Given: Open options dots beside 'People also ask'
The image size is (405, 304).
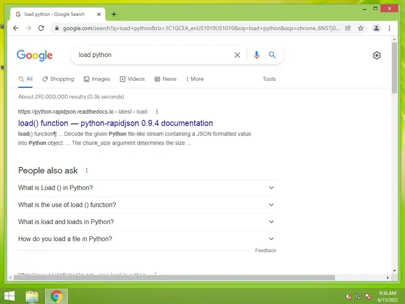Looking at the screenshot, I should coord(87,170).
